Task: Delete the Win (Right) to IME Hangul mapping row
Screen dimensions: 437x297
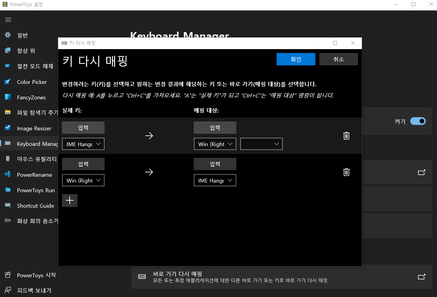Action: (x=346, y=172)
